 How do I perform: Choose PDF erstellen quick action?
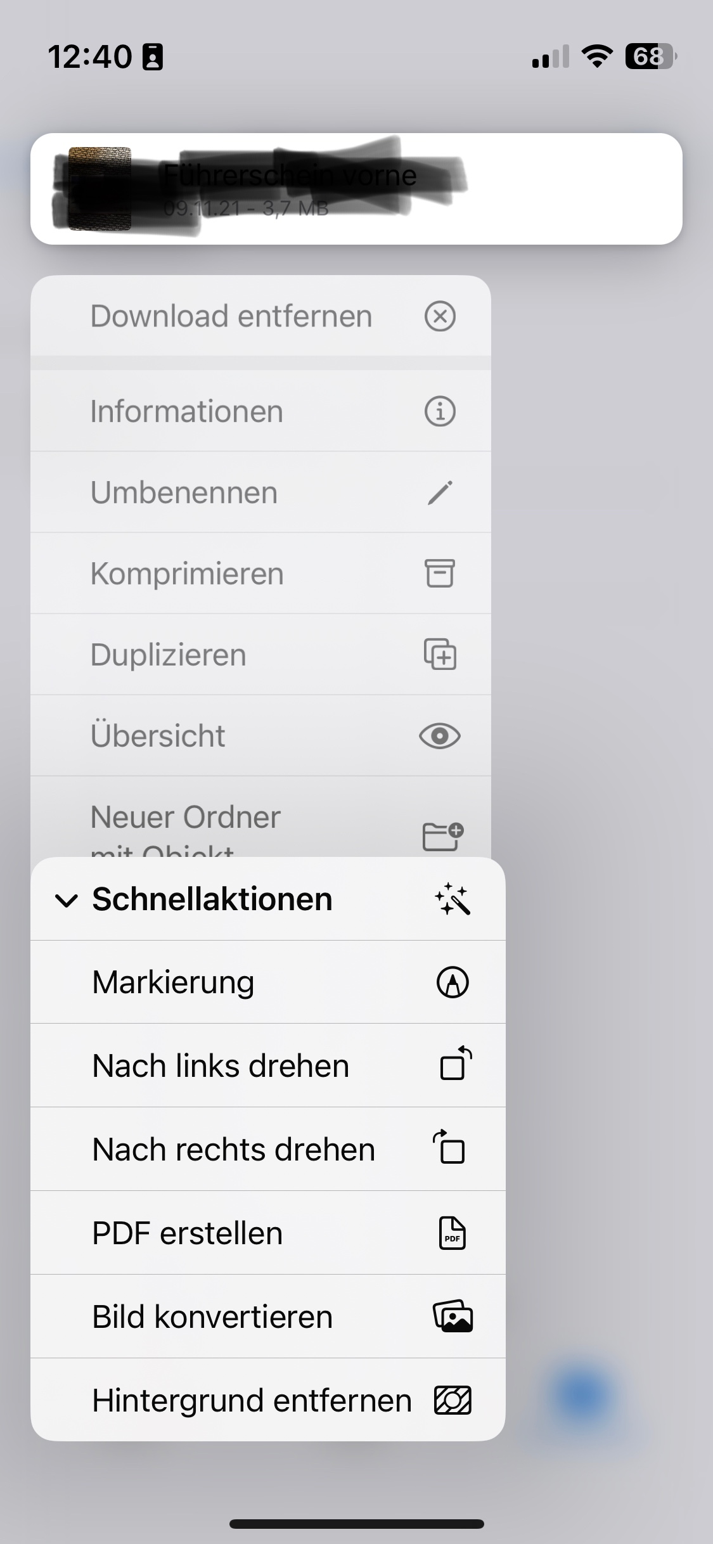tap(188, 1233)
